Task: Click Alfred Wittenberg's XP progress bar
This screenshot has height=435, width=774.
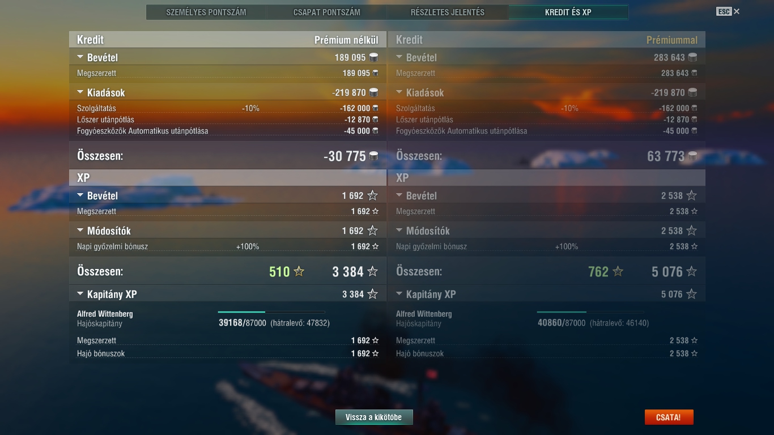Action: pyautogui.click(x=271, y=312)
